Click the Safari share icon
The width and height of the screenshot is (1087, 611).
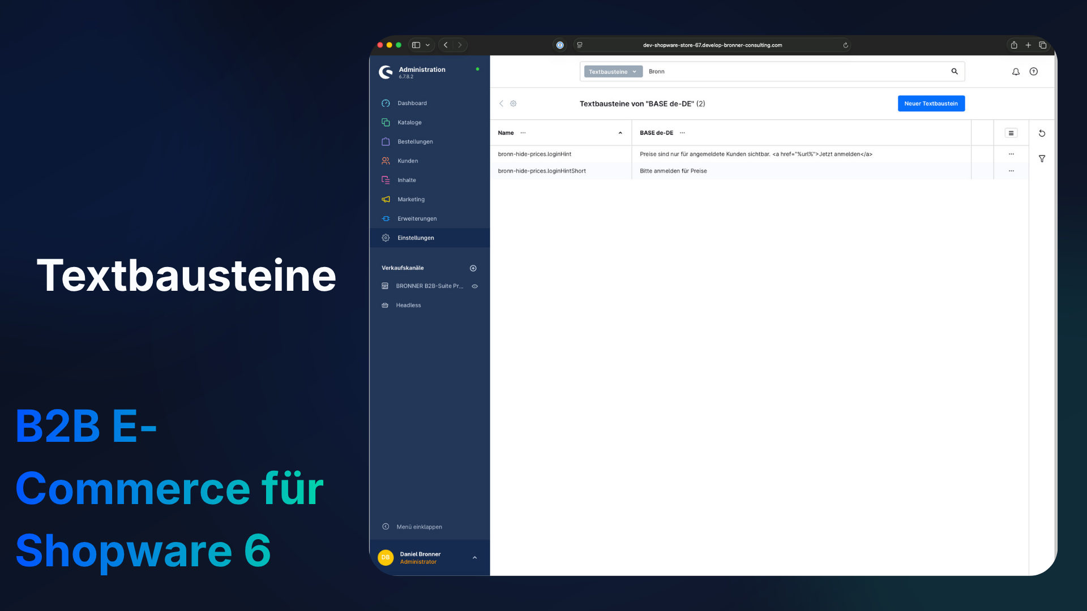coord(1014,45)
